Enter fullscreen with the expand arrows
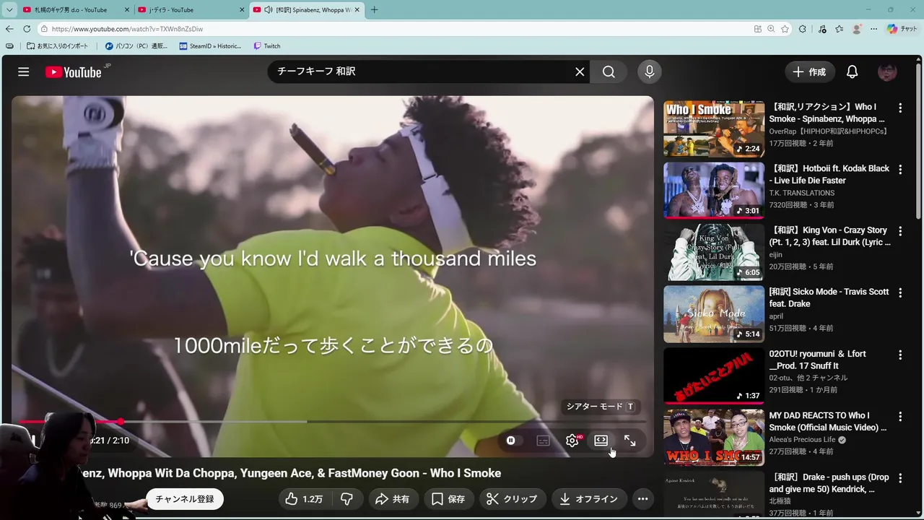This screenshot has height=520, width=924. click(629, 441)
